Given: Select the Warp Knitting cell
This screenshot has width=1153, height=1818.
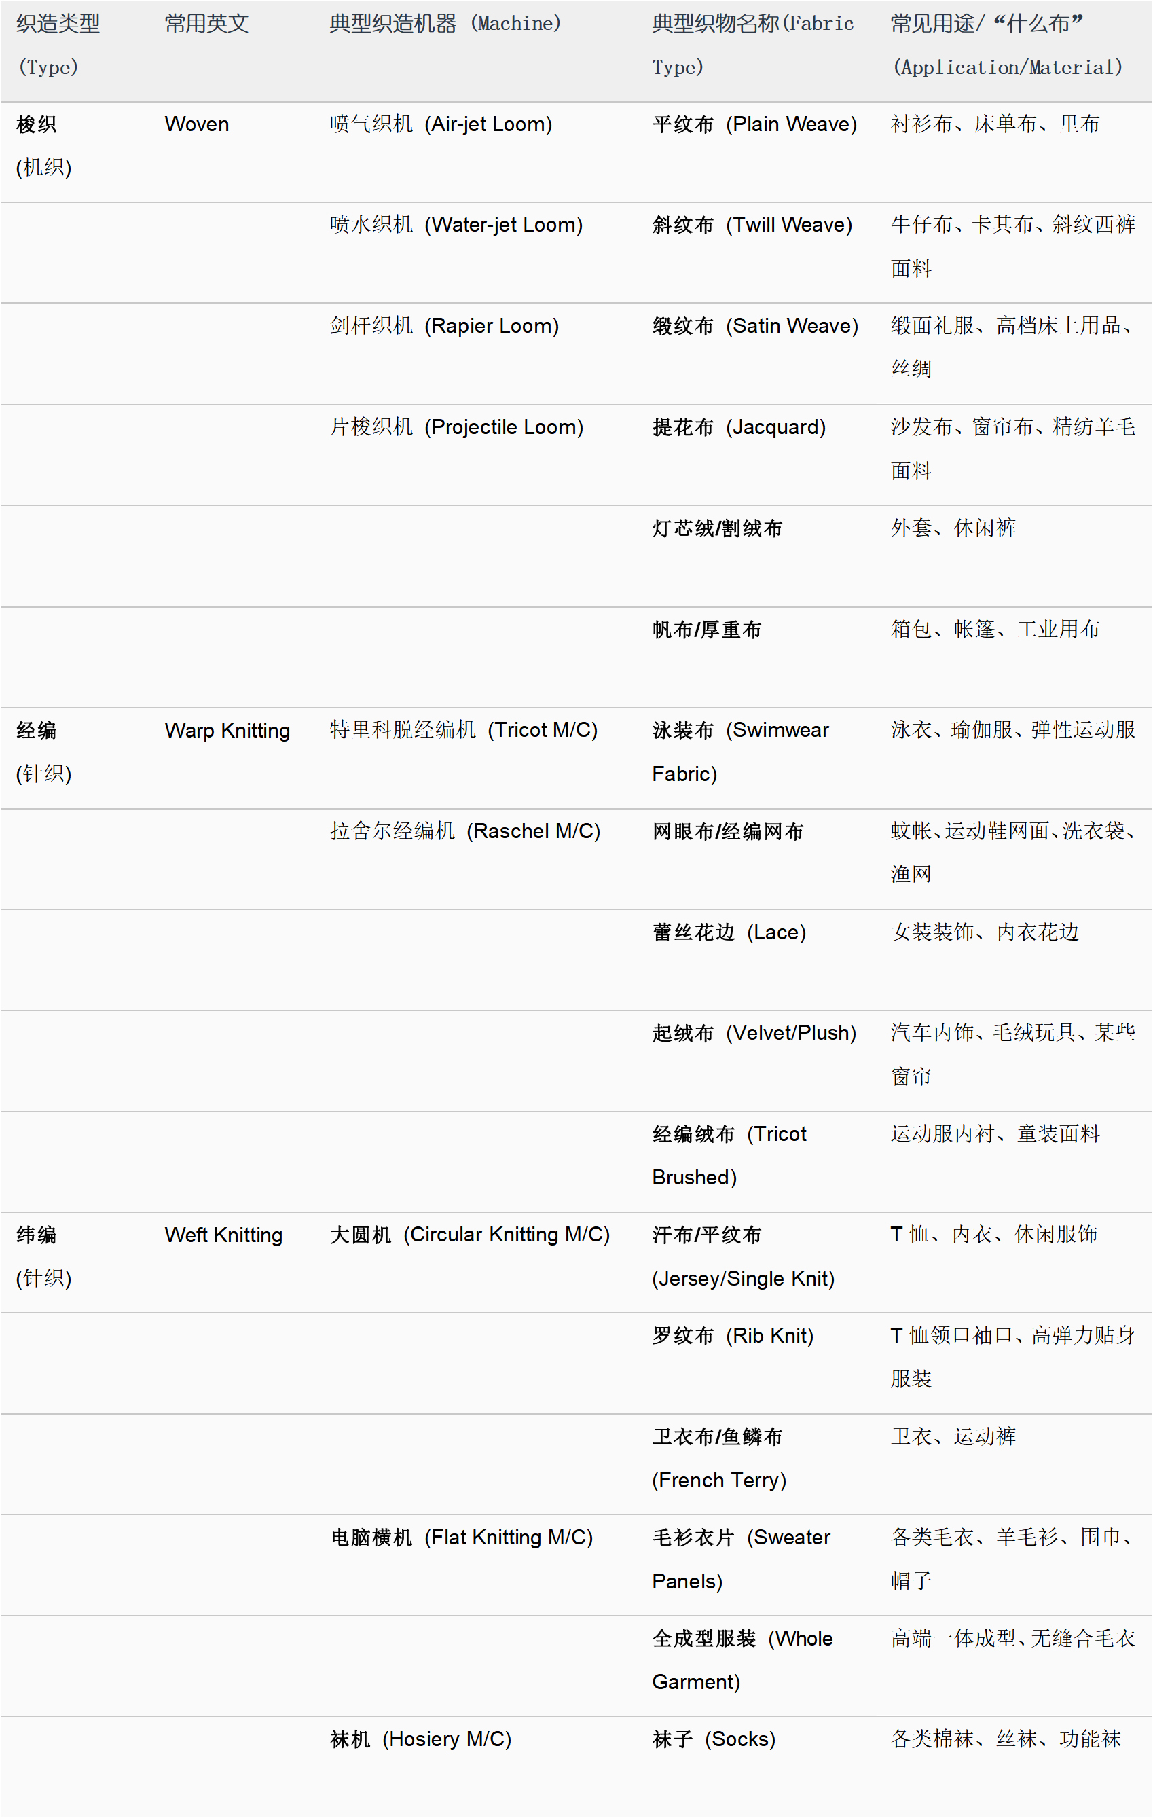Looking at the screenshot, I should click(227, 731).
